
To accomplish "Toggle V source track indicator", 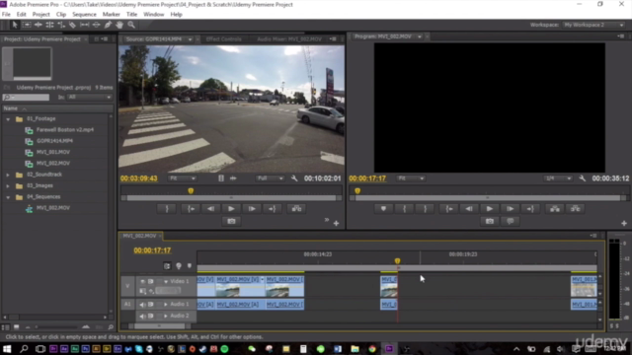I will point(127,286).
